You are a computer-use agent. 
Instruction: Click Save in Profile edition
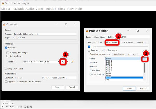tap(129, 89)
